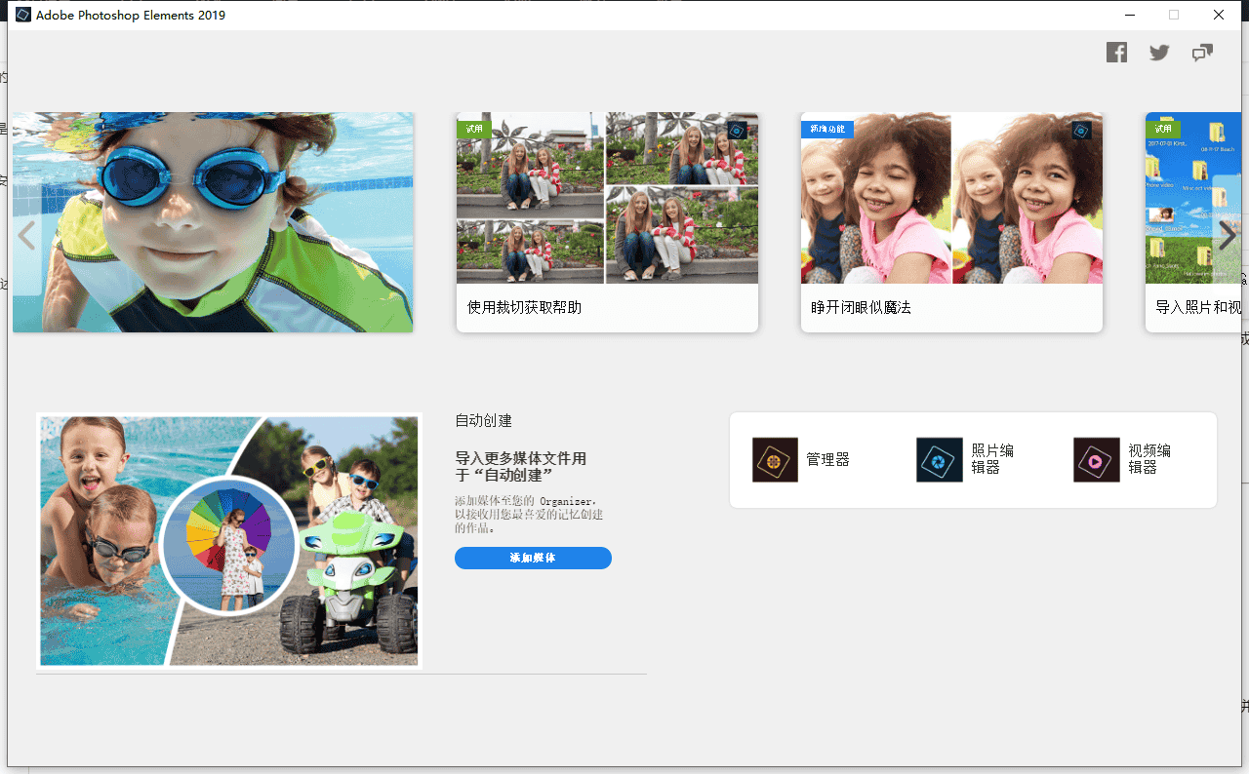Click the Twitter icon

tap(1159, 53)
